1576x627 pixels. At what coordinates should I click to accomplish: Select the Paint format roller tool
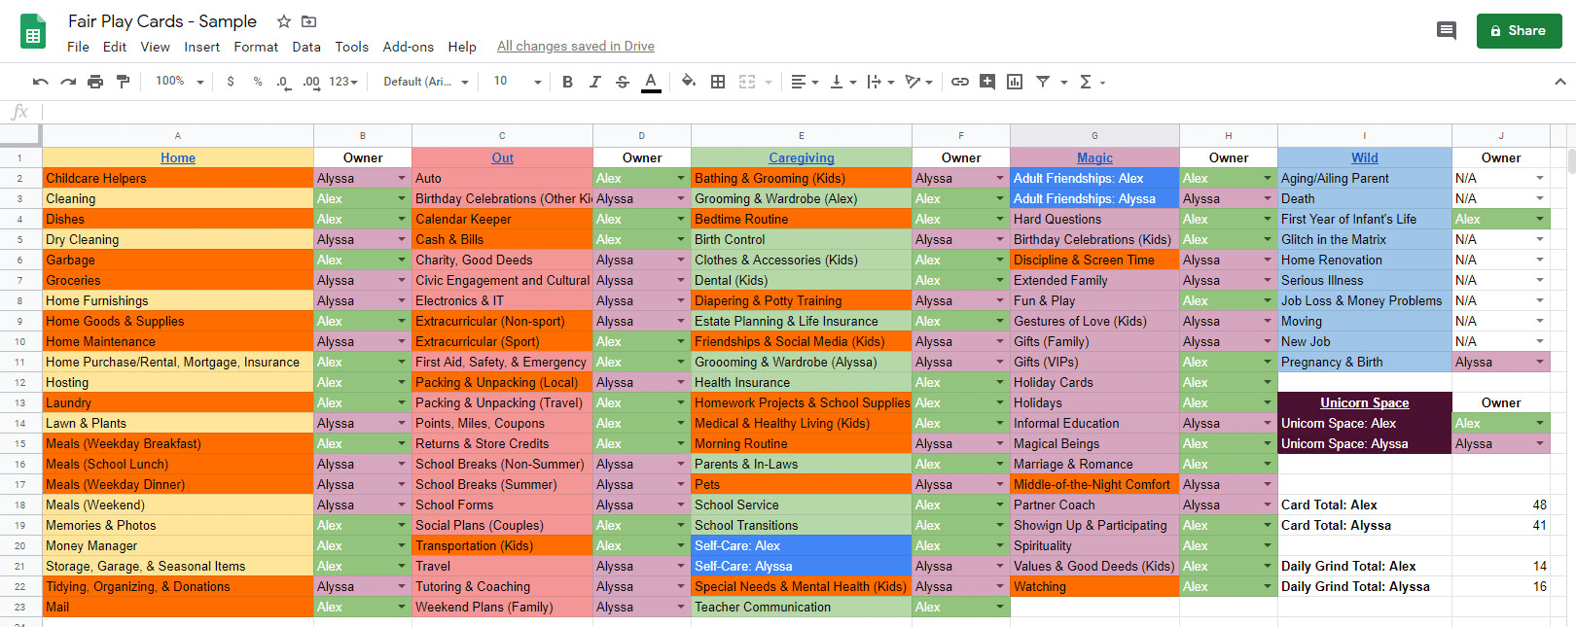[123, 82]
